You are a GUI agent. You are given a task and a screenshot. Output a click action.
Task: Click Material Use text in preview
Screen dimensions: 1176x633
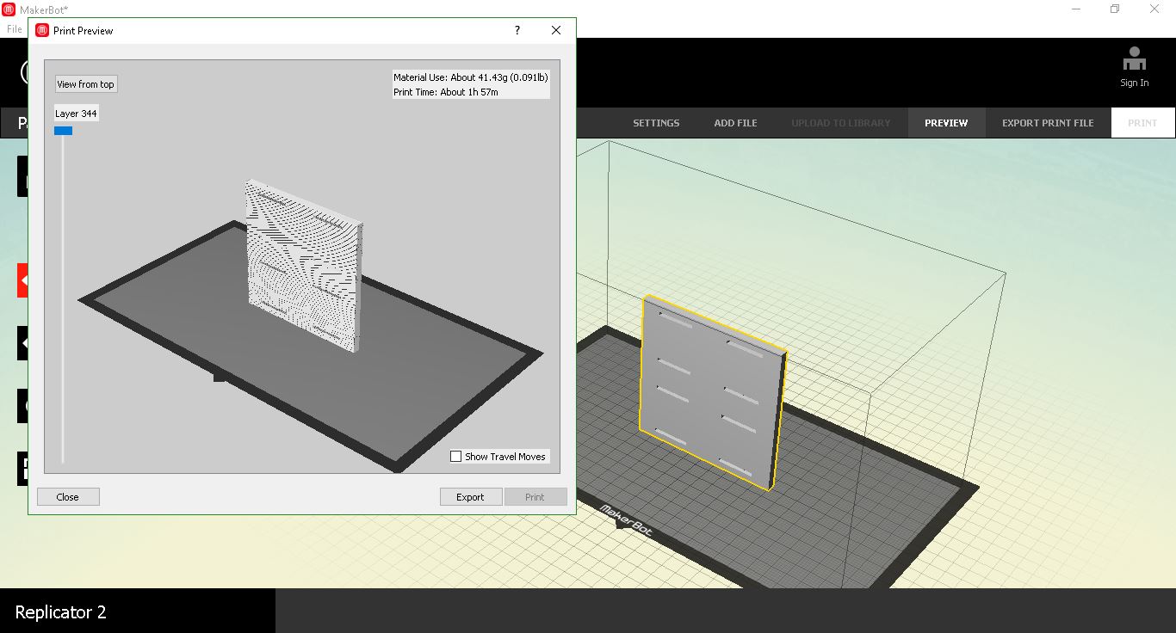(x=471, y=77)
